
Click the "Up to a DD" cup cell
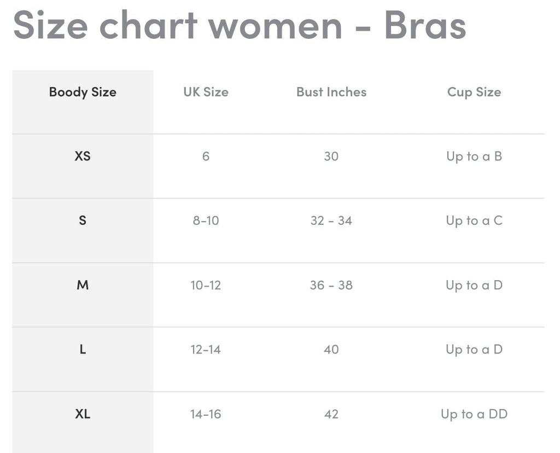pos(474,414)
